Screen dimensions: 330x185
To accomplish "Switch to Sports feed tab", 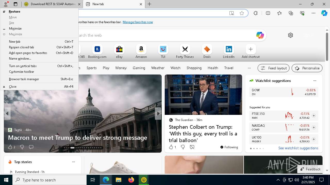I will tap(92, 68).
